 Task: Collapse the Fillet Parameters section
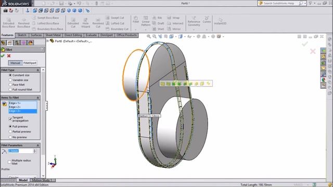[38, 145]
